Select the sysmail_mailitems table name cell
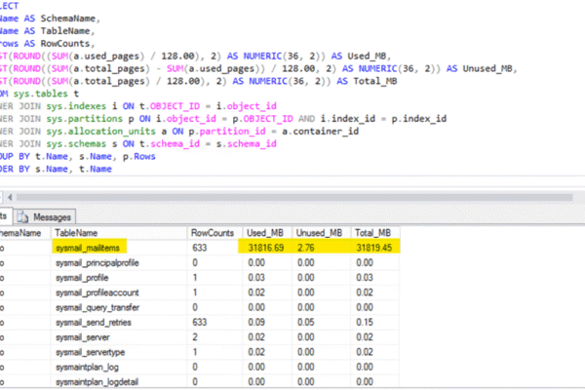 tap(89, 249)
